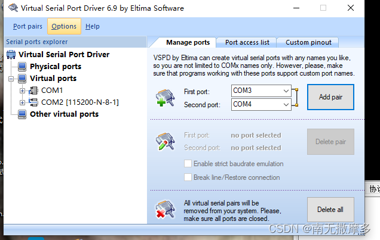Click the add pair plus connector icon
The height and width of the screenshot is (240, 380).
click(166, 98)
